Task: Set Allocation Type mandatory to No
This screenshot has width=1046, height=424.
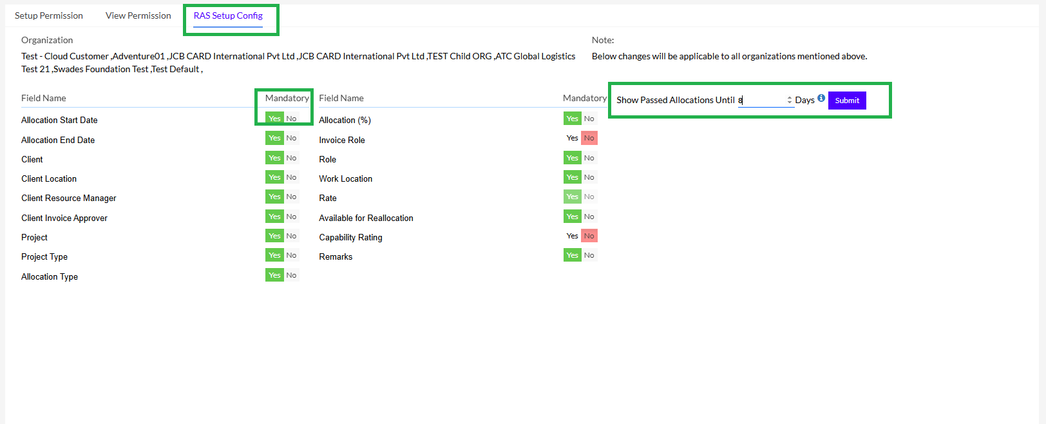Action: (292, 275)
